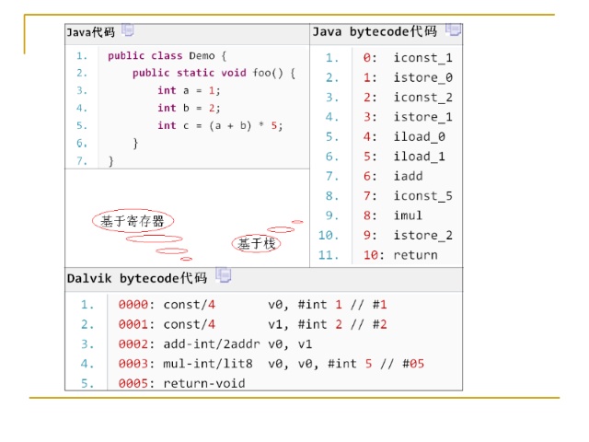Image resolution: width=589 pixels, height=442 pixels.
Task: Click the iconst_5 bytecode instruction
Action: pyautogui.click(x=422, y=195)
